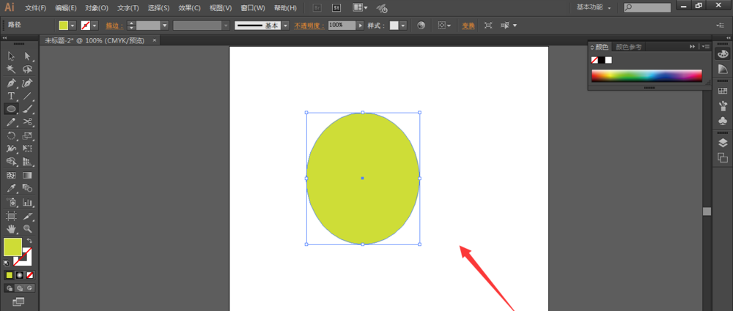733x311 pixels.
Task: Select the Pen tool
Action: coord(12,83)
